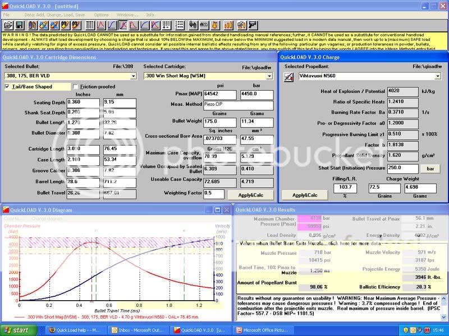Click the gold medal toolbar icon

click(215, 25)
